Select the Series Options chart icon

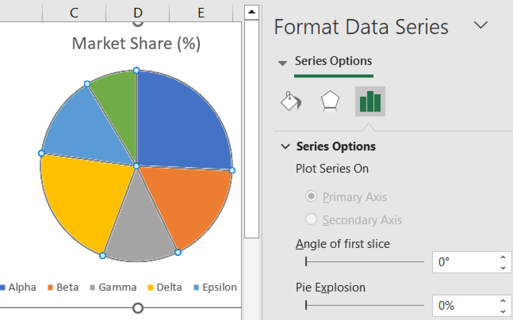pyautogui.click(x=370, y=101)
